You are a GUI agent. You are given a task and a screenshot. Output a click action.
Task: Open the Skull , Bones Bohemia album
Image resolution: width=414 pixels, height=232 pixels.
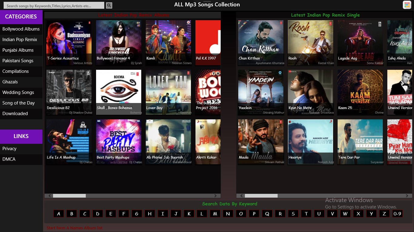click(119, 92)
